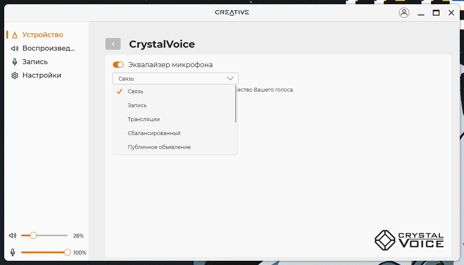Go back with the arrow button beside CrystalVoice

tap(113, 44)
